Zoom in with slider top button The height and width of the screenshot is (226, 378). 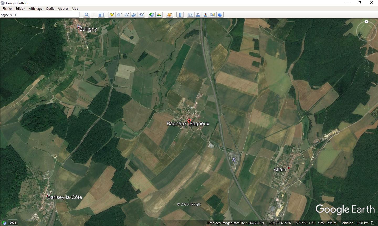coord(366,75)
